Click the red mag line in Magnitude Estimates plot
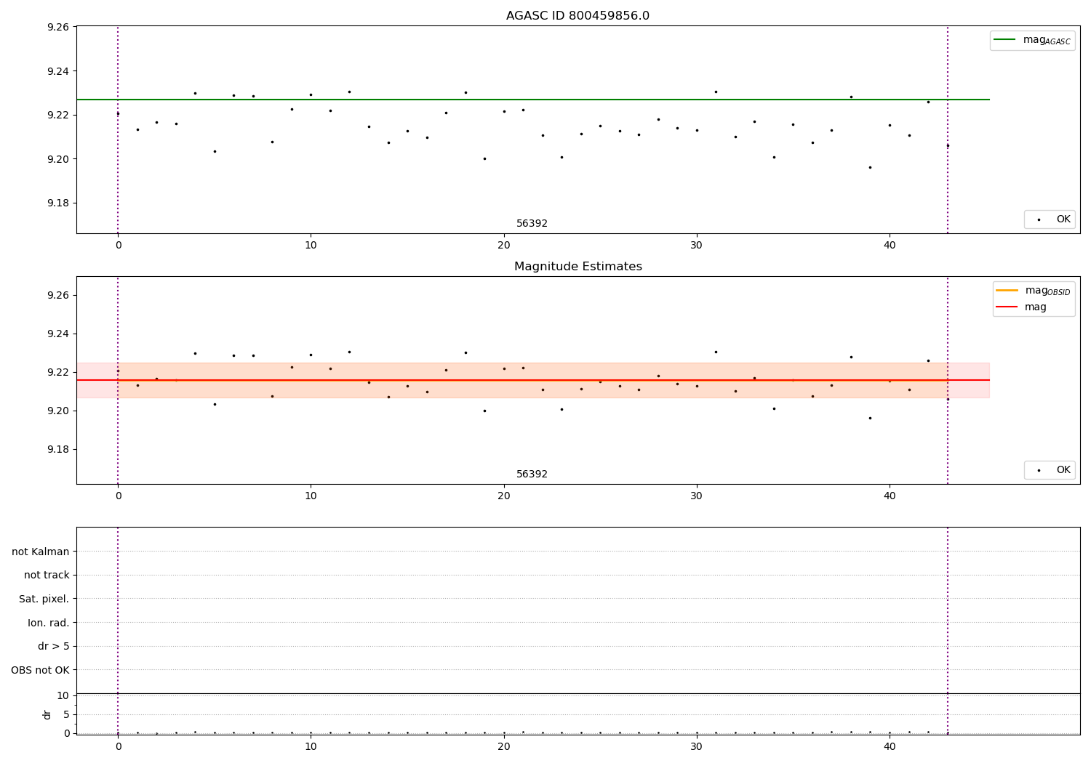 [x=532, y=380]
